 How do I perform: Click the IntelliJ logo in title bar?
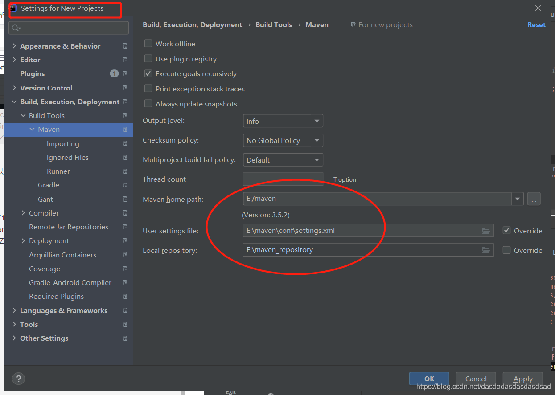[x=13, y=8]
